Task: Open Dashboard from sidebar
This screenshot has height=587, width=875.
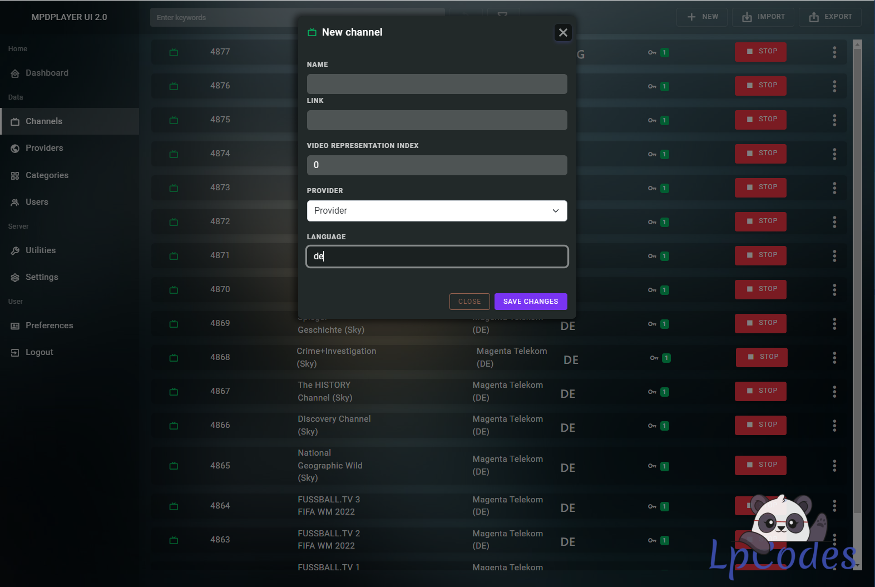Action: [x=47, y=73]
